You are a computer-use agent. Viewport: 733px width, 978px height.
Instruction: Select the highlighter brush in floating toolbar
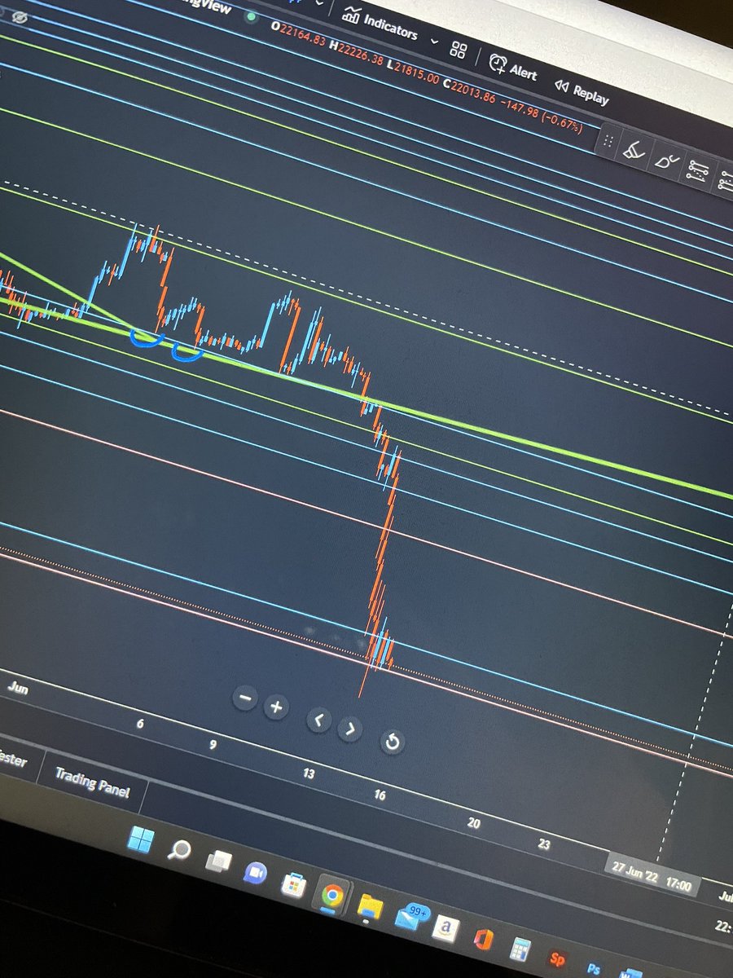[x=634, y=151]
